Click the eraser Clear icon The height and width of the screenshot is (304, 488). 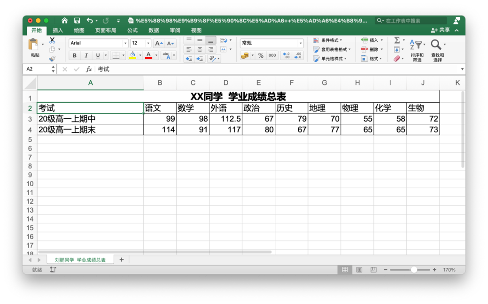[x=397, y=59]
